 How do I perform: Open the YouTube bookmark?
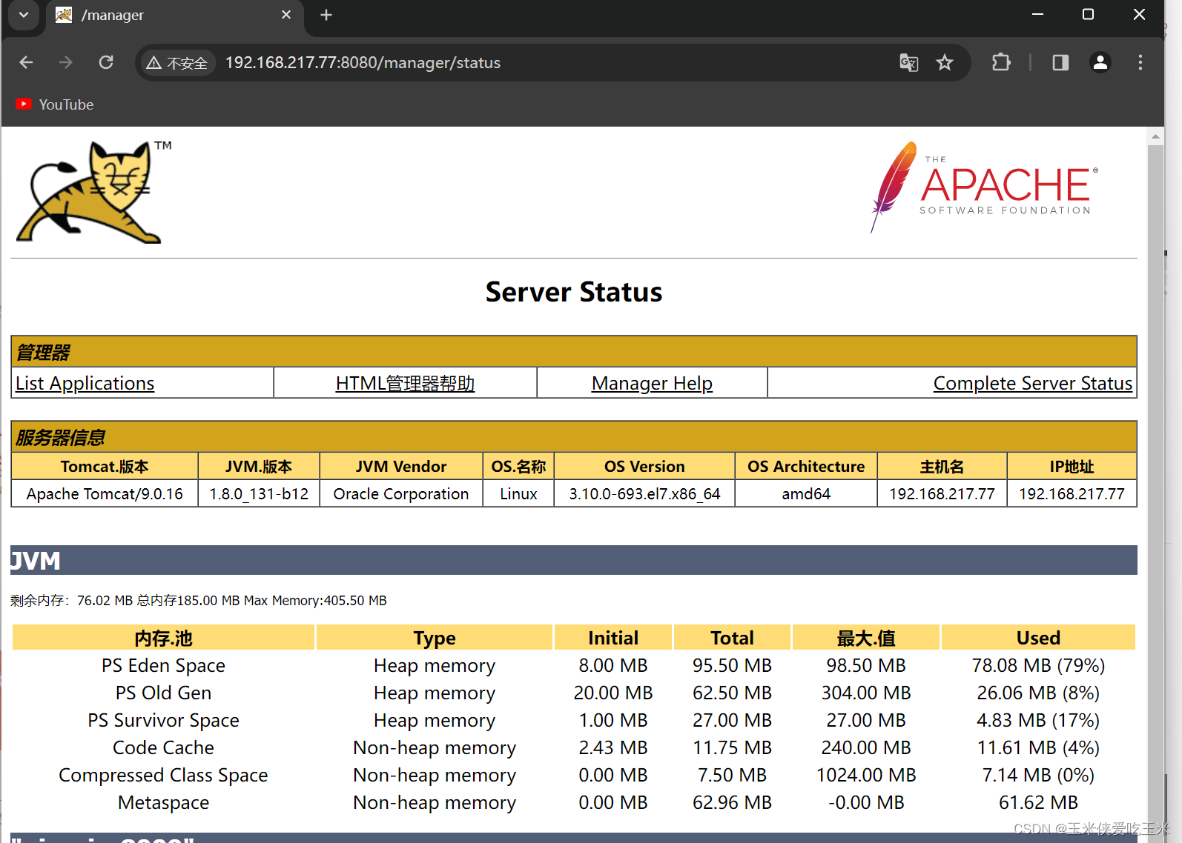55,104
